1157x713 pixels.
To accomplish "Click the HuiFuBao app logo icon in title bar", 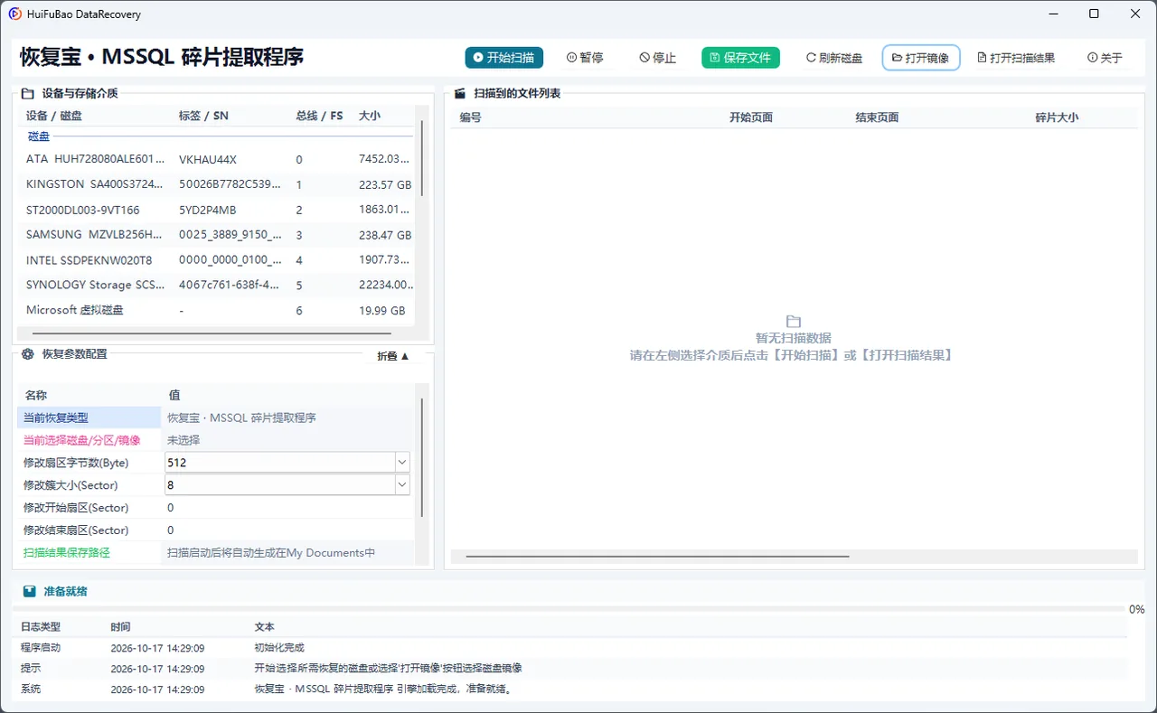I will pos(14,14).
